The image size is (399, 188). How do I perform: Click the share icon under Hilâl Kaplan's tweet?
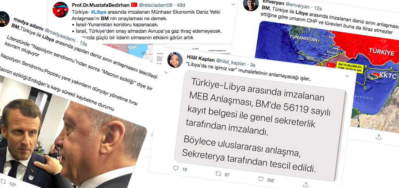tap(306, 184)
